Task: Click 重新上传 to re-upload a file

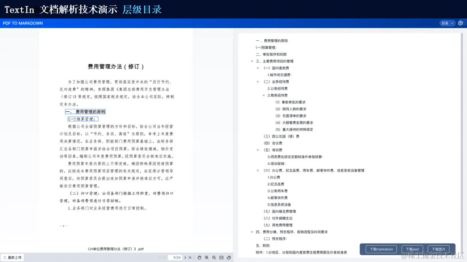Action: [13, 258]
